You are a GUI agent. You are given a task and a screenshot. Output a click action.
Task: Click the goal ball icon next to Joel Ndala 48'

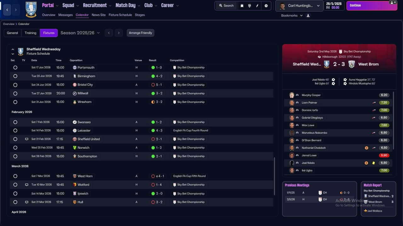[333, 80]
